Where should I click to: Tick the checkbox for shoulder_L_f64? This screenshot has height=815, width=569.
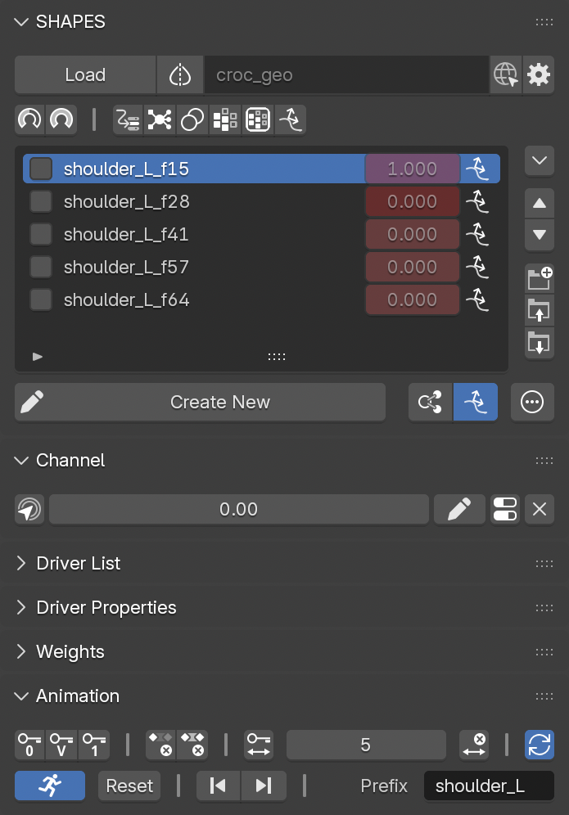pyautogui.click(x=41, y=300)
